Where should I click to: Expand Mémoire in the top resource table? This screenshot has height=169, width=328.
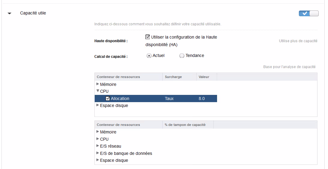pos(97,84)
